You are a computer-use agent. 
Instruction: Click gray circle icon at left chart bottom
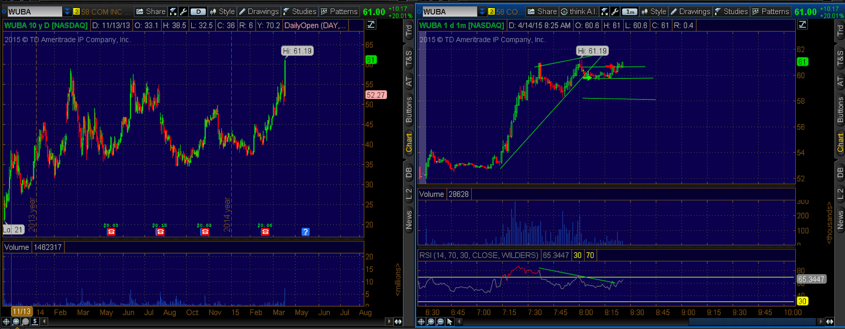coord(25,321)
